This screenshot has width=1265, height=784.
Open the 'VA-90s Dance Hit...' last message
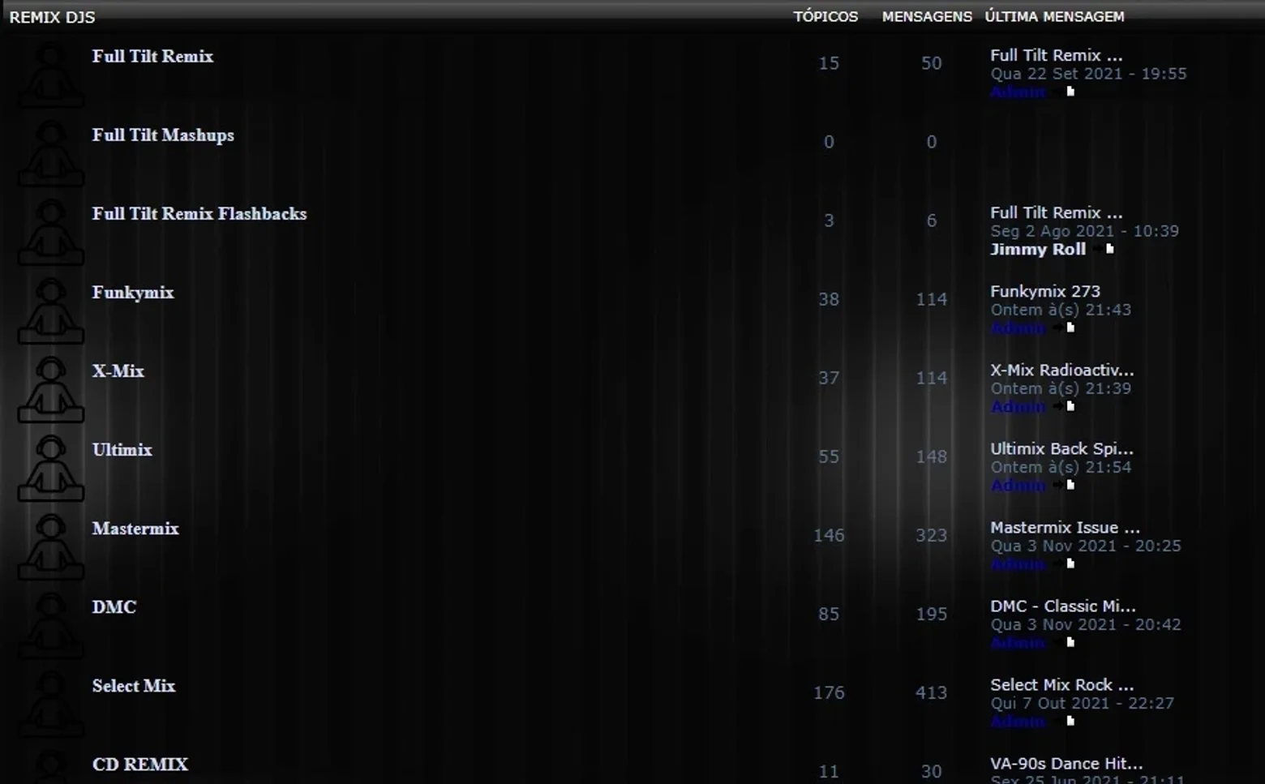[1066, 763]
